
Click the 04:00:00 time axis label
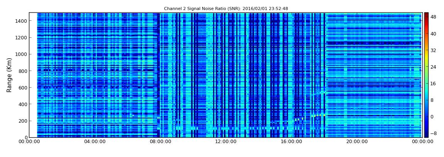pyautogui.click(x=95, y=142)
